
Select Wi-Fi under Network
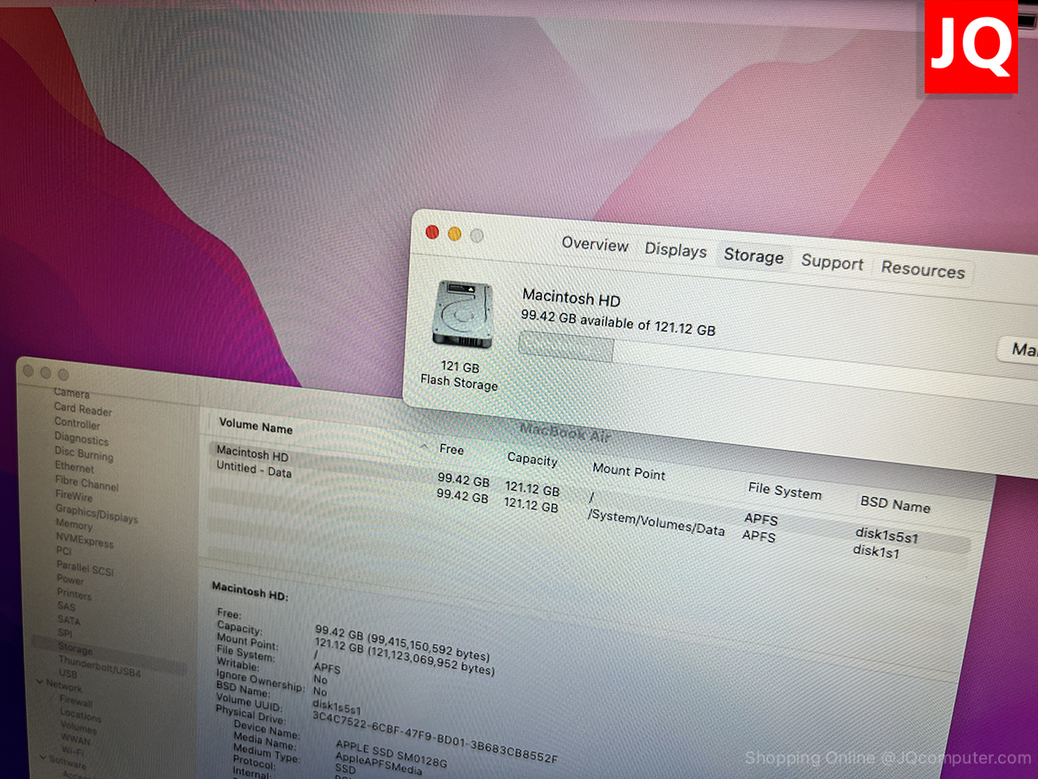[x=74, y=753]
